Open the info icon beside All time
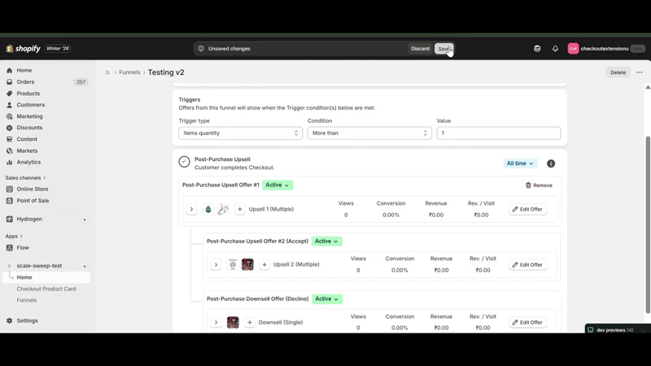Viewport: 651px width, 366px height. pyautogui.click(x=551, y=163)
